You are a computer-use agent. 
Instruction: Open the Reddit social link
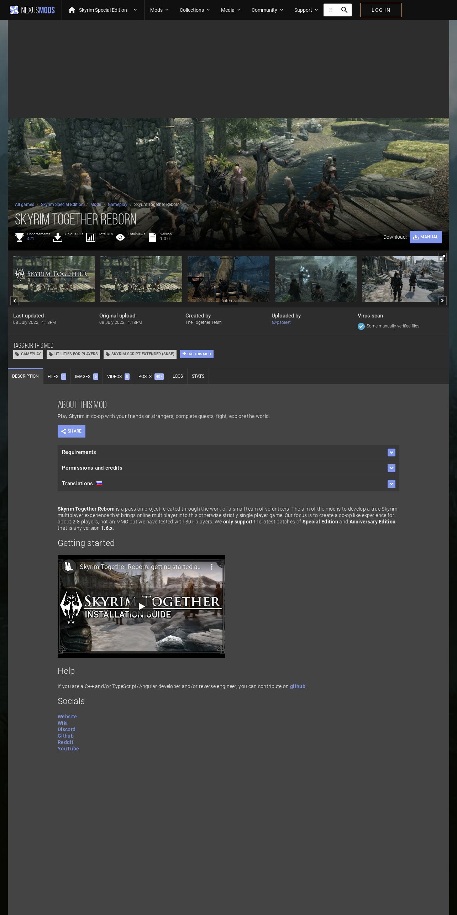tap(65, 742)
